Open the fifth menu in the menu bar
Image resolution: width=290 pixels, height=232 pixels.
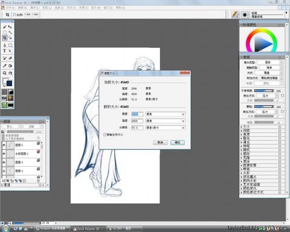click(59, 8)
